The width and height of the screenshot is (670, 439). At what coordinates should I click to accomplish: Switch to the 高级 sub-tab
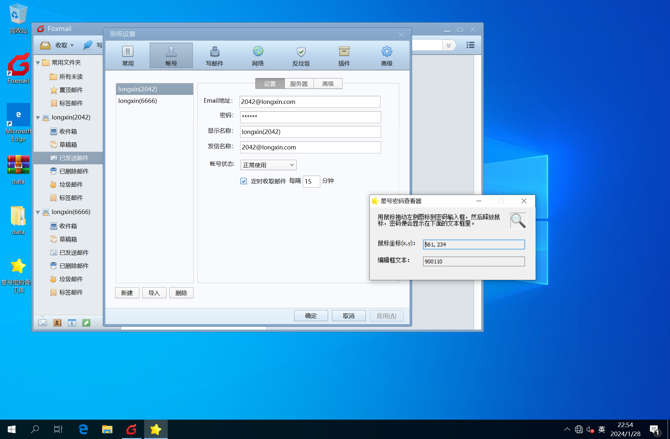(x=328, y=84)
